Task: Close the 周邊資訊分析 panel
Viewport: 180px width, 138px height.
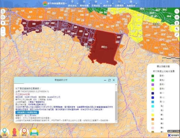Action: tap(114, 80)
